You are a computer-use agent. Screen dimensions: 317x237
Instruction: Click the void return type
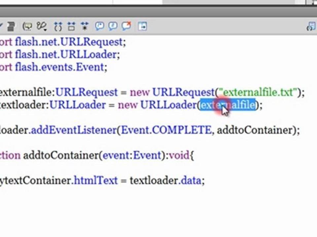pyautogui.click(x=179, y=155)
